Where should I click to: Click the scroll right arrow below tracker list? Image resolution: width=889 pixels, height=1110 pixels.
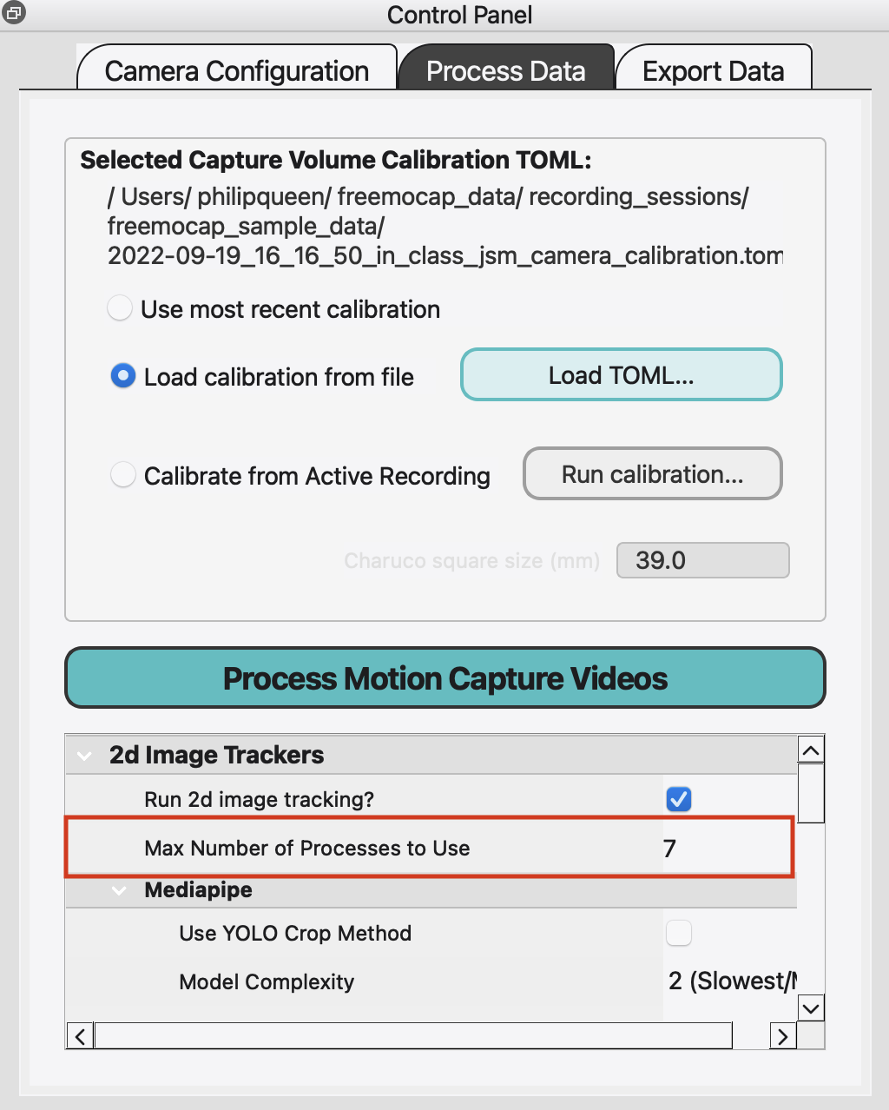[x=783, y=1036]
